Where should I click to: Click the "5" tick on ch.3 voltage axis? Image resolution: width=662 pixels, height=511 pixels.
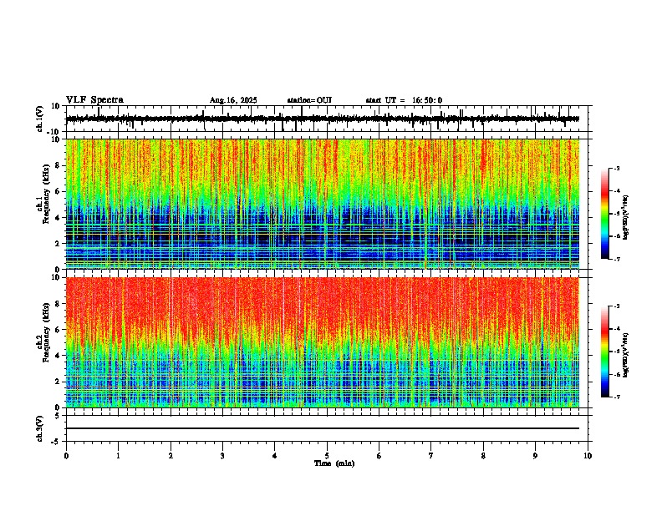pos(59,416)
